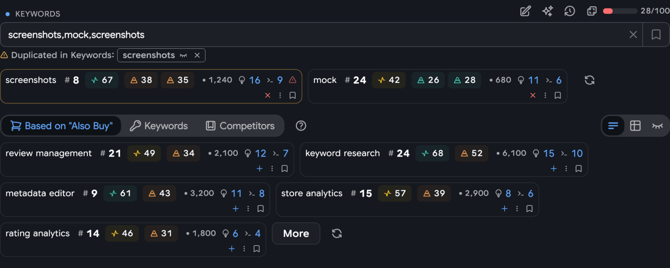Click difficulty badge 28 on mock
This screenshot has height=268, width=670.
click(464, 80)
